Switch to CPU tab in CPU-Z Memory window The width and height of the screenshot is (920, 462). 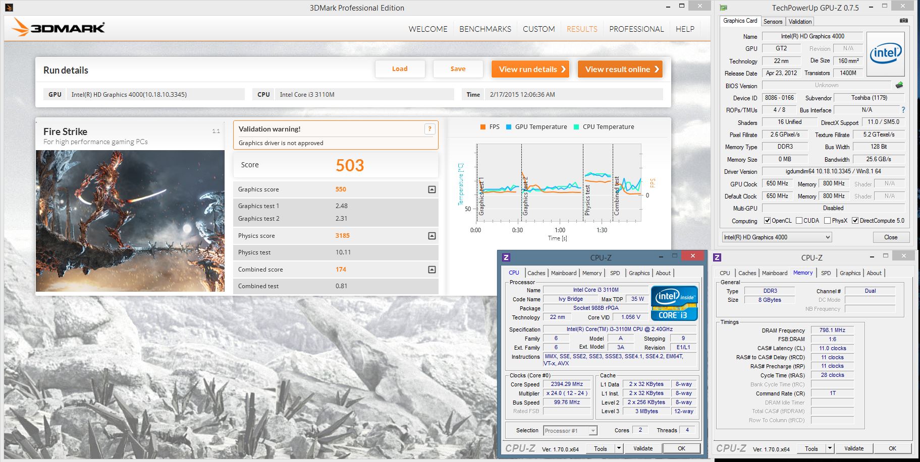coord(725,273)
